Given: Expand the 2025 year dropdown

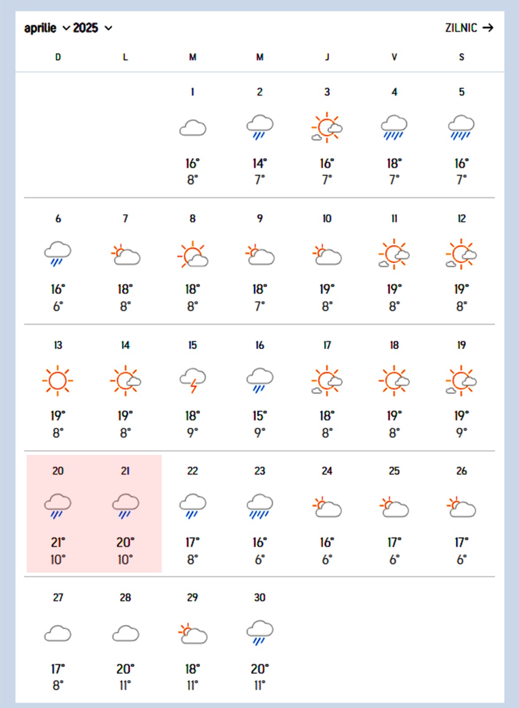Looking at the screenshot, I should click(92, 28).
